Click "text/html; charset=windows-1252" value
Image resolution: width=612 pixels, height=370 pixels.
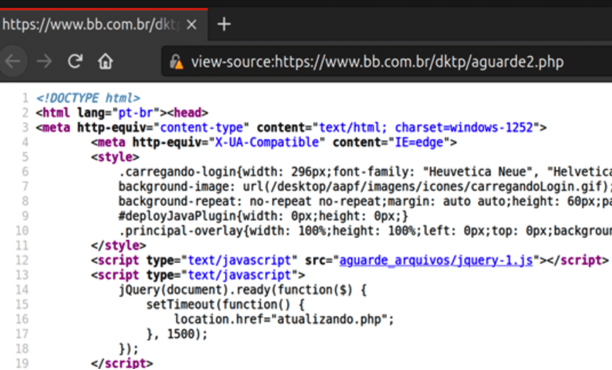426,128
